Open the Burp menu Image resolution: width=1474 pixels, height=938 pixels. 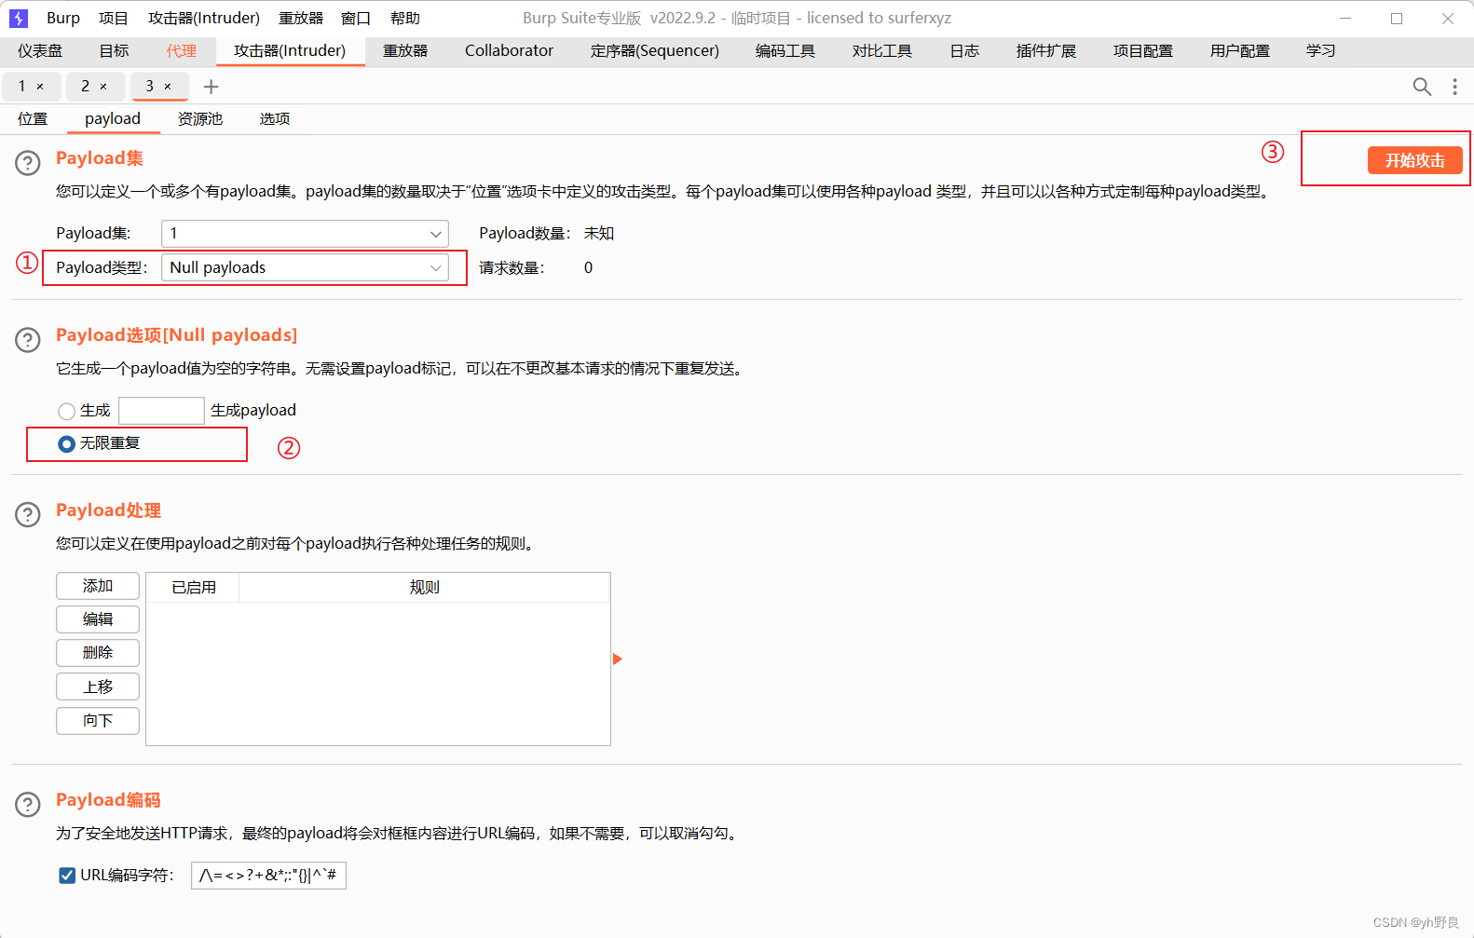click(x=63, y=18)
